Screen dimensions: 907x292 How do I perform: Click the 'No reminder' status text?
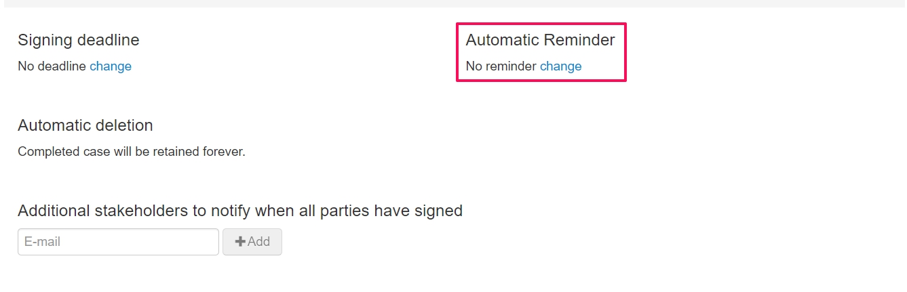(x=501, y=66)
